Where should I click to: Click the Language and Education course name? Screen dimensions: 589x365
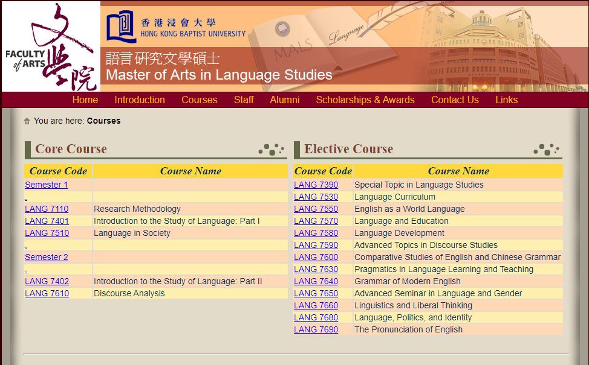point(402,221)
